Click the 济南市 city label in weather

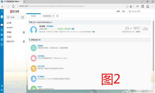point(138,32)
